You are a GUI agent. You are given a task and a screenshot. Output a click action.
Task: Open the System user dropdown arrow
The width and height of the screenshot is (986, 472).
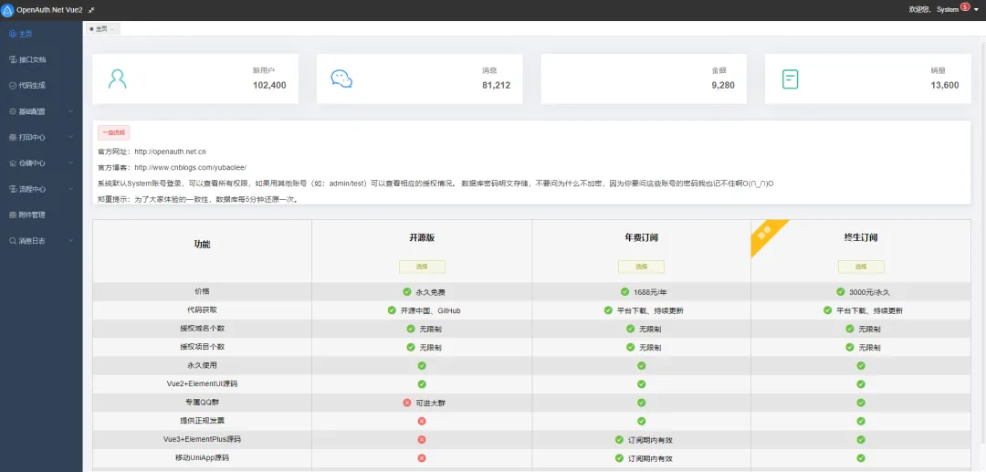click(x=977, y=10)
